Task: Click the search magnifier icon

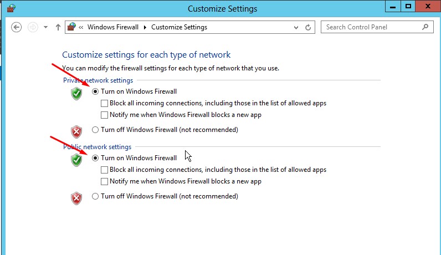Action: 425,27
